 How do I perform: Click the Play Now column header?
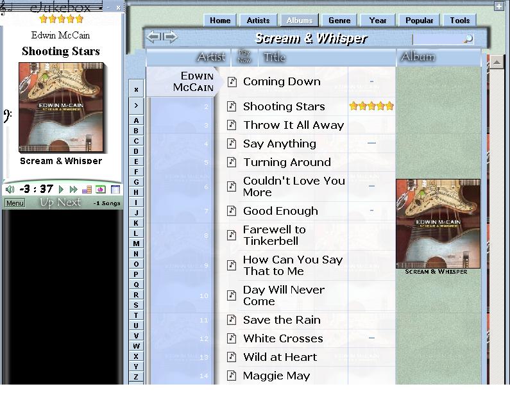pyautogui.click(x=244, y=56)
